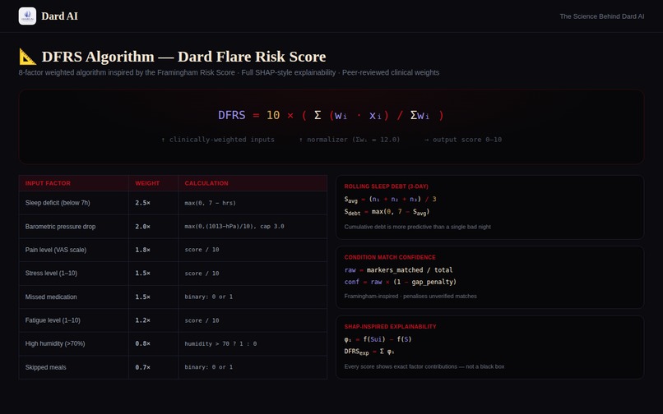The width and height of the screenshot is (663, 414).
Task: Click 'SHAP-INSPIRED EXPLAINABILITY' card title
Action: [x=390, y=327]
